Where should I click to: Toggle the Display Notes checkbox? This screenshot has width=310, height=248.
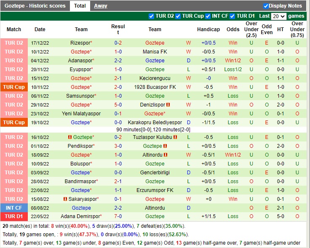click(x=266, y=6)
